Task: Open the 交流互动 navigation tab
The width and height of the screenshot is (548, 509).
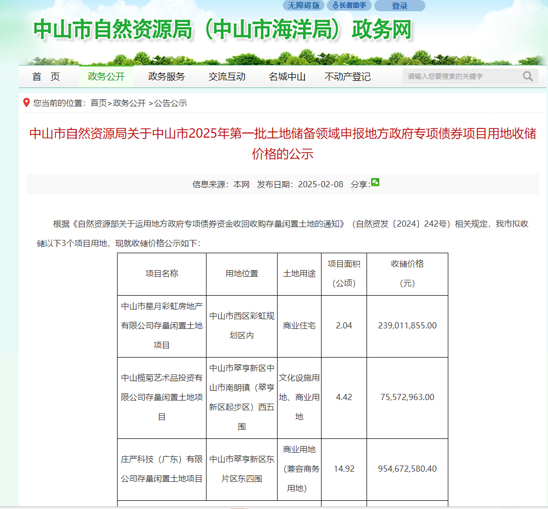Action: click(x=227, y=76)
